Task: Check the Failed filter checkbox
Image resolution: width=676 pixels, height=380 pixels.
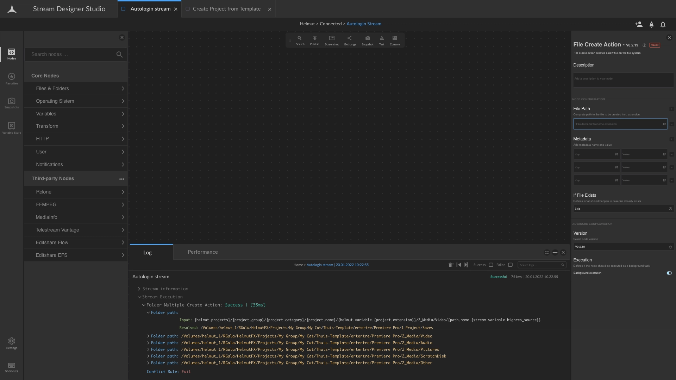Action: click(x=510, y=265)
